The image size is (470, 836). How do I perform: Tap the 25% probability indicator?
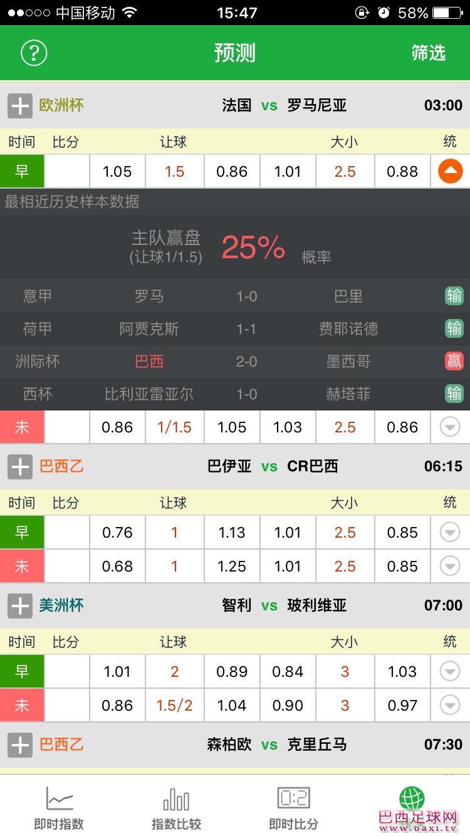[253, 246]
